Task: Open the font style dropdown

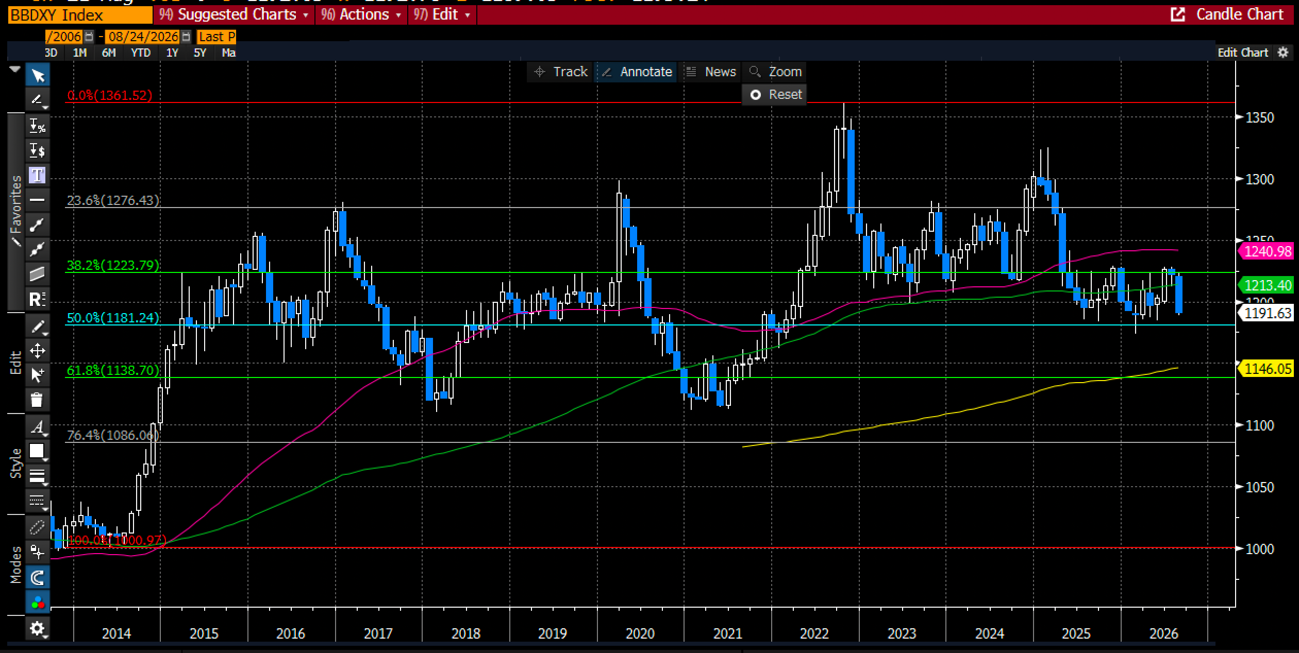Action: (38, 427)
